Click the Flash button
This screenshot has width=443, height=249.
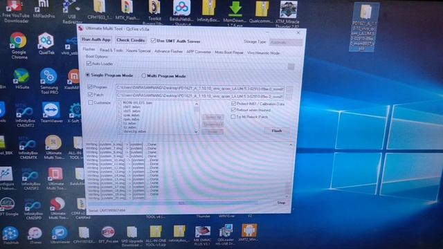point(277,131)
